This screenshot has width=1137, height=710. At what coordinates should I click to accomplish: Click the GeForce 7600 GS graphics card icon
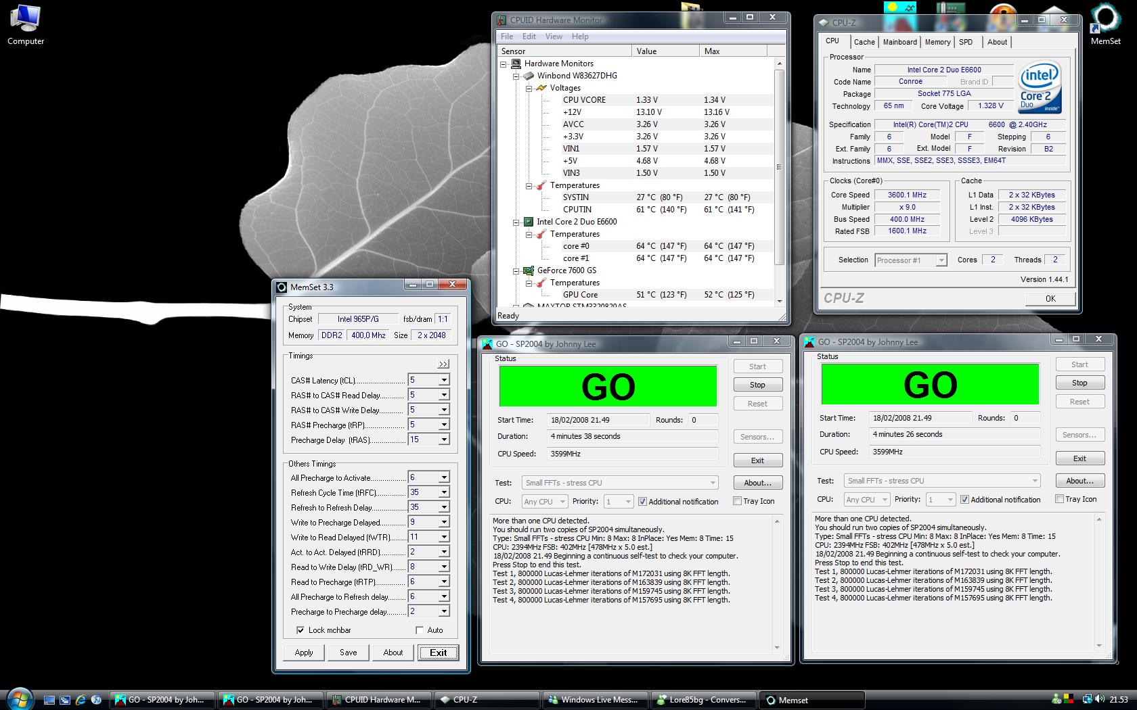coord(528,270)
